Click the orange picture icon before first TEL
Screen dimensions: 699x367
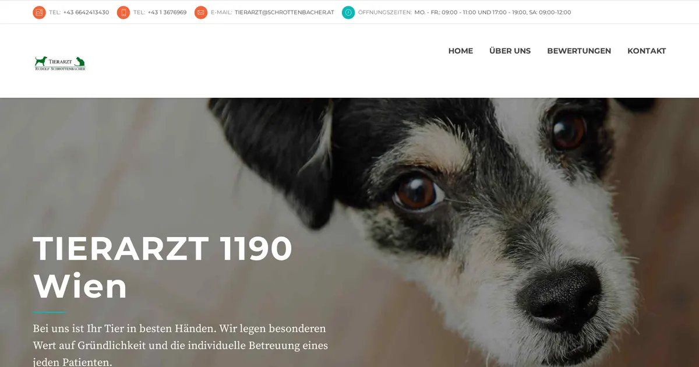tap(39, 12)
